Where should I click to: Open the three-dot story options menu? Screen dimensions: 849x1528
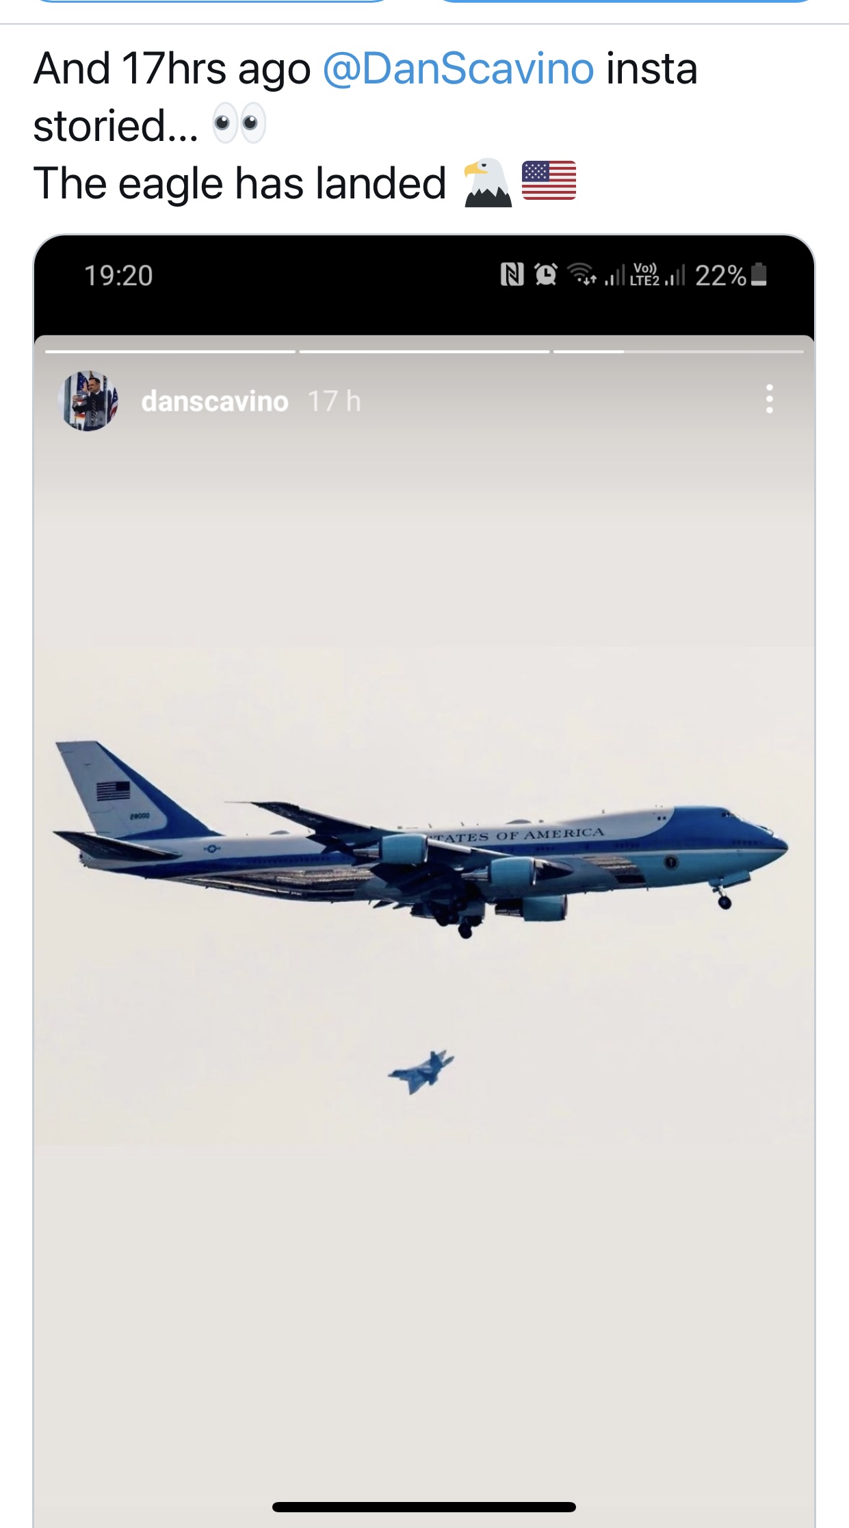point(770,399)
